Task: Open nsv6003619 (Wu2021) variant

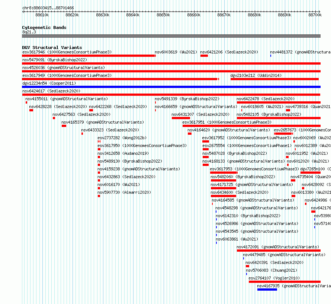Action: click(176, 52)
